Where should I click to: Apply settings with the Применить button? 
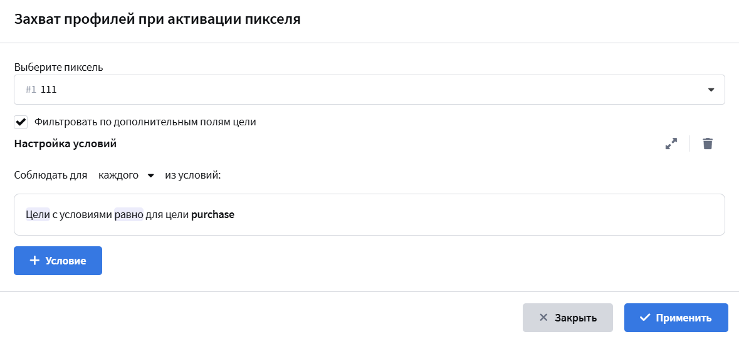(676, 317)
